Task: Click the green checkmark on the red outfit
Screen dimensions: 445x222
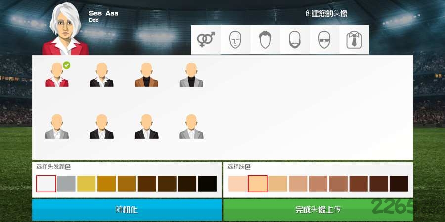Action: (x=66, y=65)
